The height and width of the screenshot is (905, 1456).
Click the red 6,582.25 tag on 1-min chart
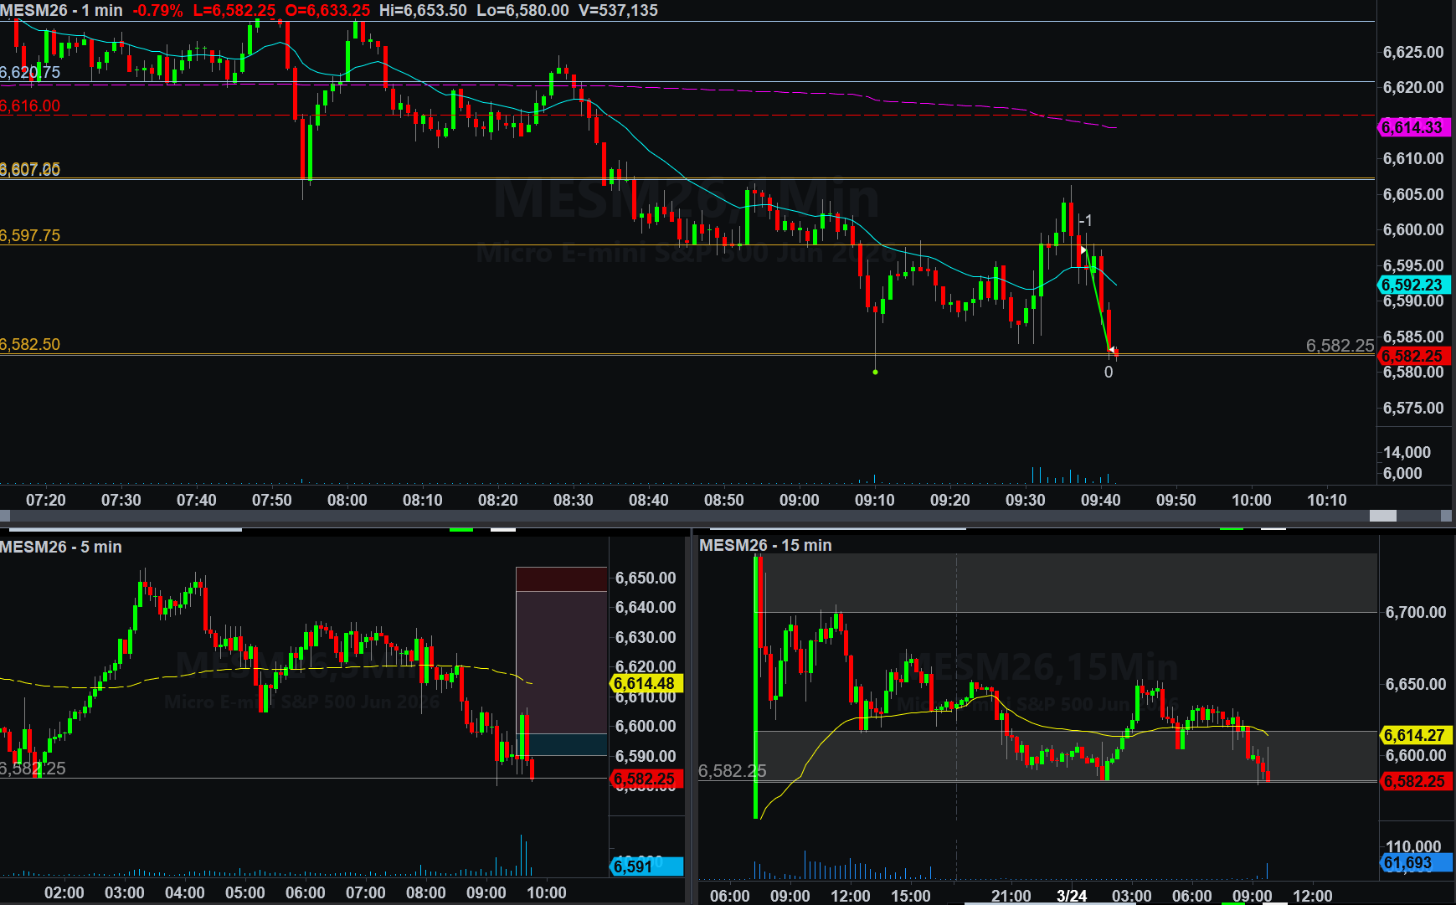click(x=1413, y=356)
